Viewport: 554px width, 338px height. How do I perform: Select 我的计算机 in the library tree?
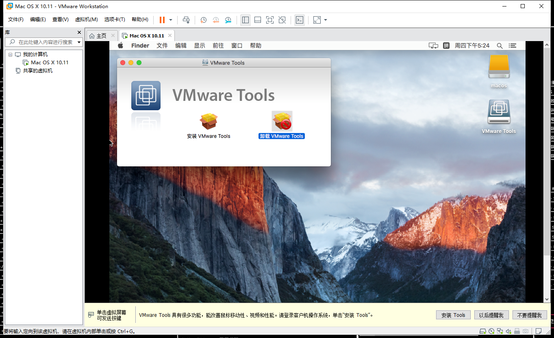(x=35, y=55)
